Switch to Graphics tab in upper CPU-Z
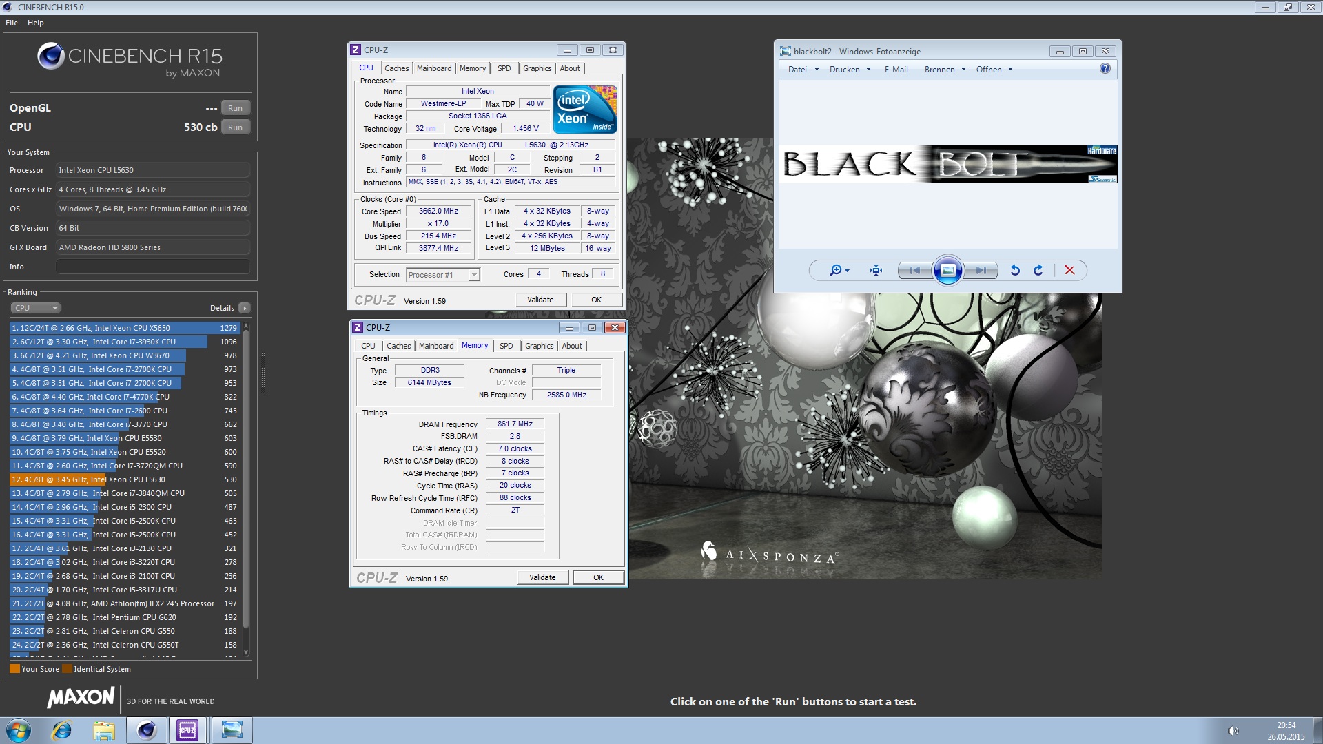 537,68
